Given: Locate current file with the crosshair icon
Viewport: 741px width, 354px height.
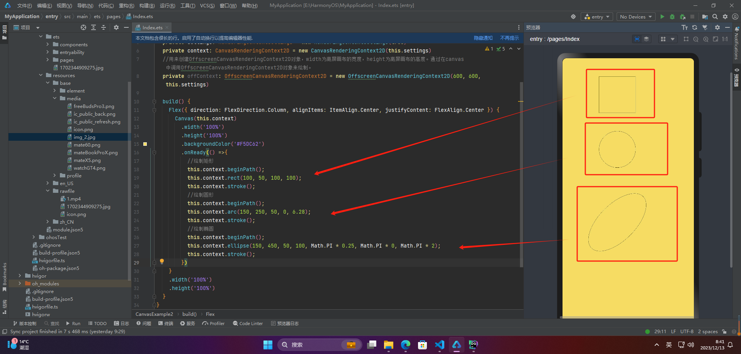Looking at the screenshot, I should pyautogui.click(x=83, y=27).
